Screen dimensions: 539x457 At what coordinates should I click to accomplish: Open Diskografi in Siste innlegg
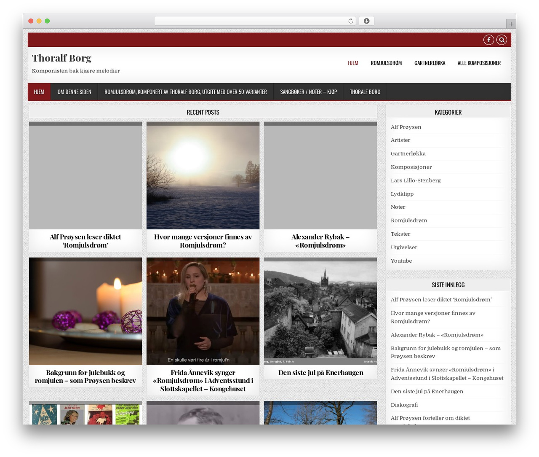pyautogui.click(x=404, y=405)
